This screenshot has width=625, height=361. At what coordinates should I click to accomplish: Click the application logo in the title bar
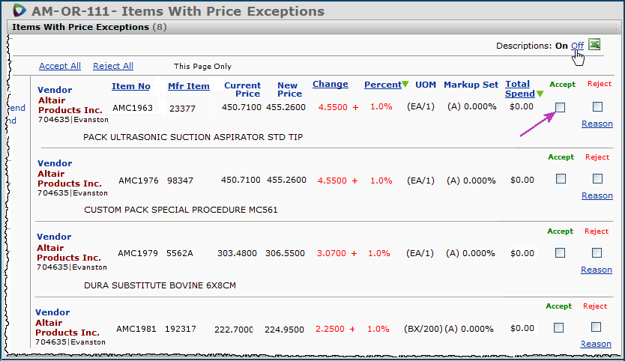[17, 11]
